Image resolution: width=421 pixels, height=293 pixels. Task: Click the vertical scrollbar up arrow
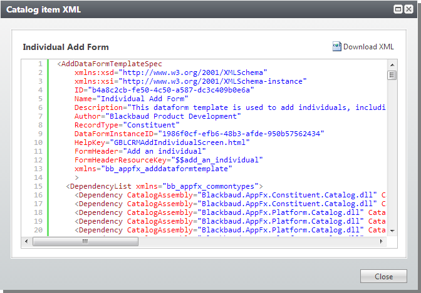coord(392,65)
